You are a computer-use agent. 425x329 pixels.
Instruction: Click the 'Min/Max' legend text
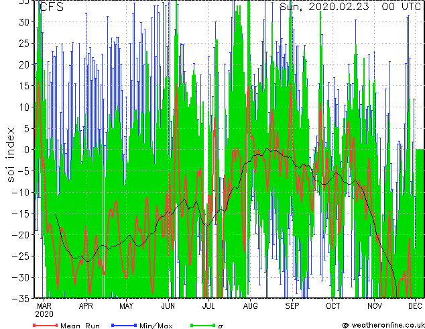pos(156,326)
